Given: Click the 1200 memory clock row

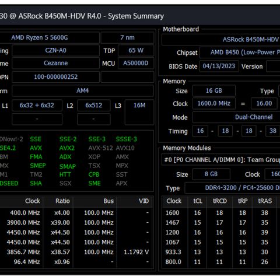Looking at the screenshot, I should (x=221, y=233).
